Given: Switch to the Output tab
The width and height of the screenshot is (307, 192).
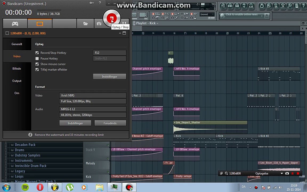Looking at the screenshot, I should (17, 81).
